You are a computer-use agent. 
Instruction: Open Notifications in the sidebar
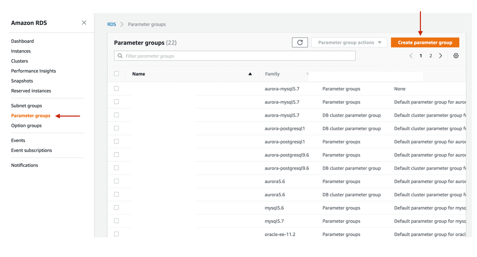(24, 165)
